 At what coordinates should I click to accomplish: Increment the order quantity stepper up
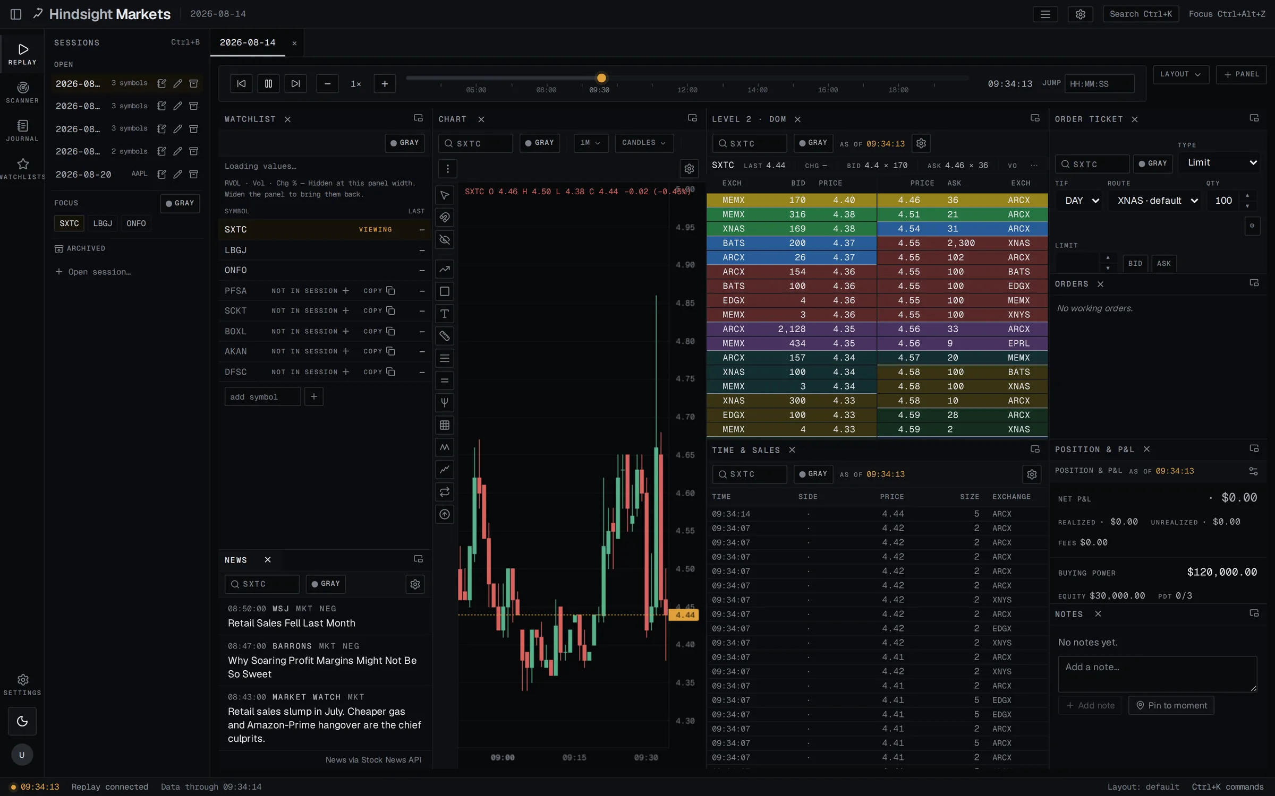pos(1247,195)
